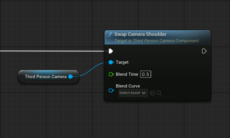Click the use selected asset arrow icon
The width and height of the screenshot is (230, 138).
pos(152,93)
